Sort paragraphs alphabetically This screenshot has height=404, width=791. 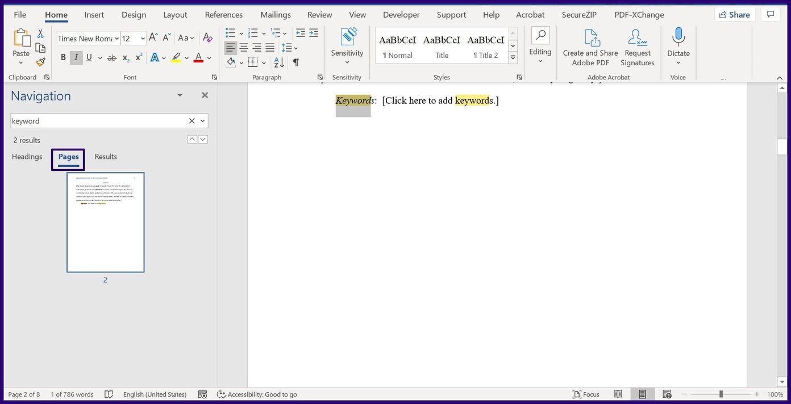pos(279,62)
